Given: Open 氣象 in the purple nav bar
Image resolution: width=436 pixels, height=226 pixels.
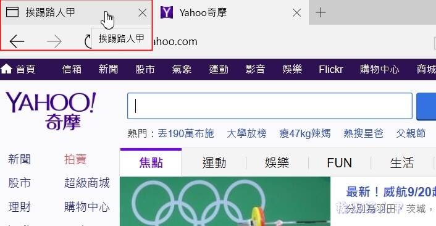Looking at the screenshot, I should [182, 69].
